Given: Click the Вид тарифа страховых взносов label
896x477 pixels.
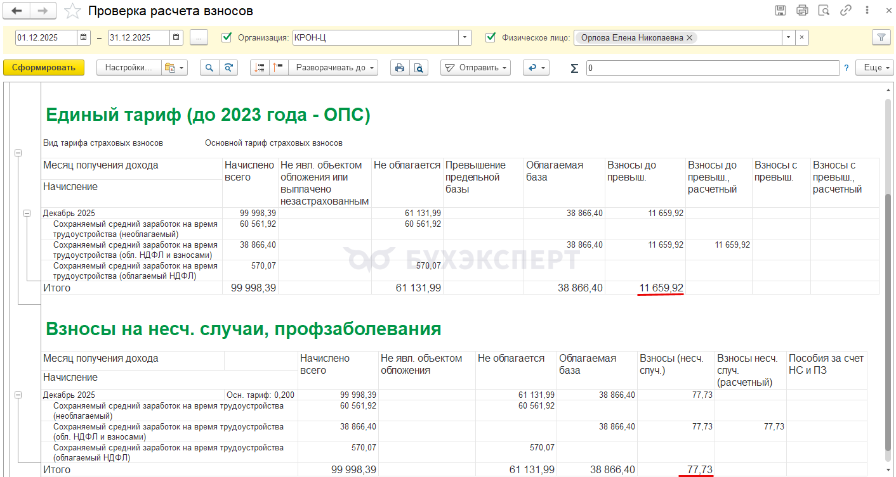Looking at the screenshot, I should pos(103,143).
